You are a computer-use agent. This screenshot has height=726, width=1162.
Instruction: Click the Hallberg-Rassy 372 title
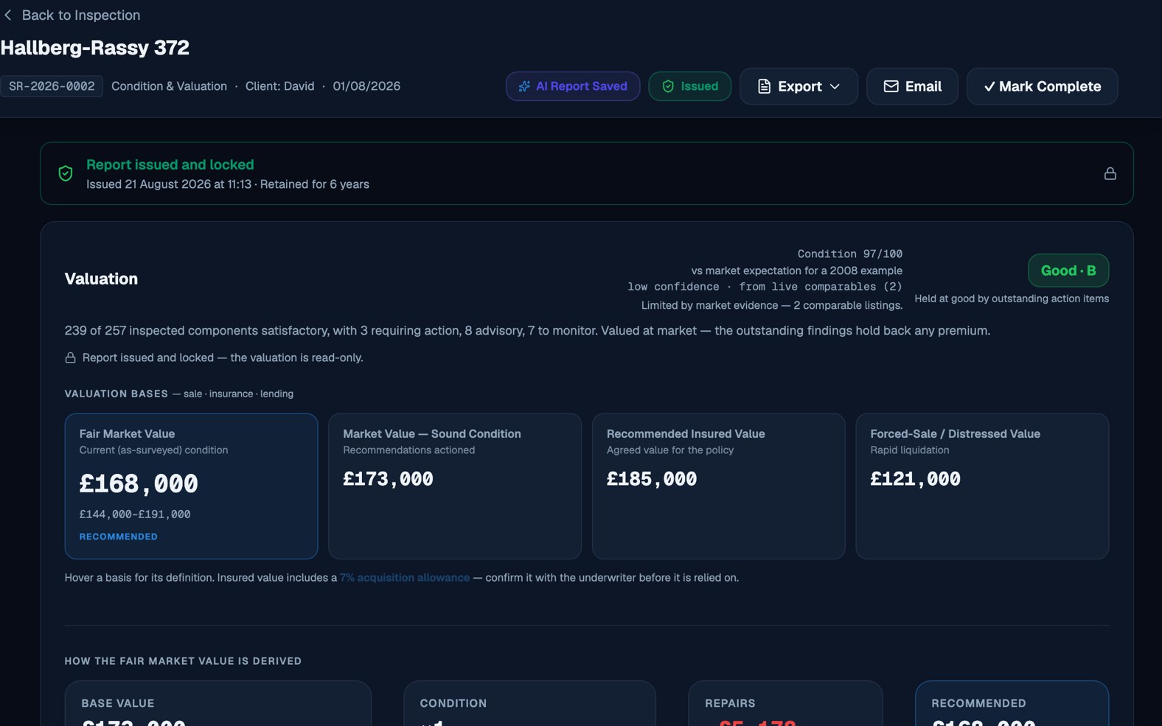point(95,48)
